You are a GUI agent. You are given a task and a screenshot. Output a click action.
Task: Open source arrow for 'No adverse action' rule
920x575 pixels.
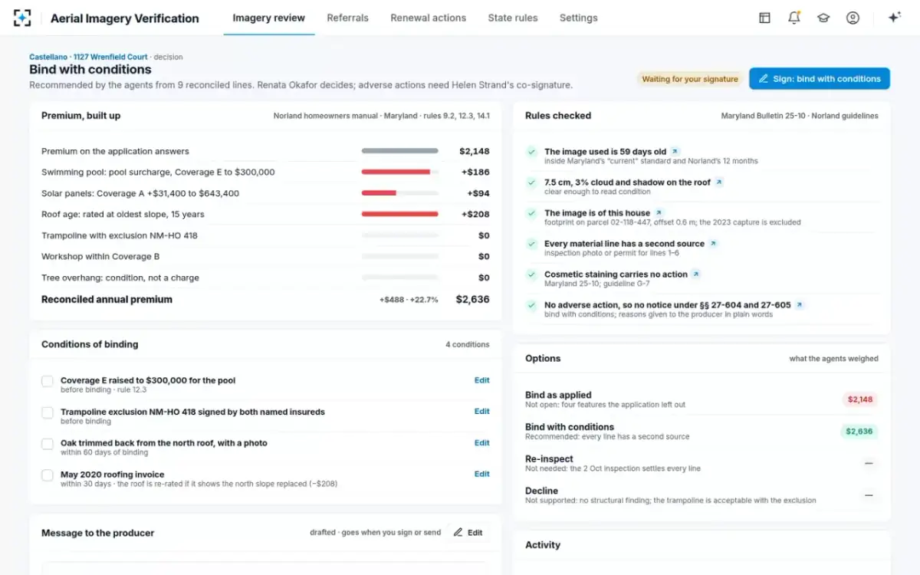[x=799, y=304]
